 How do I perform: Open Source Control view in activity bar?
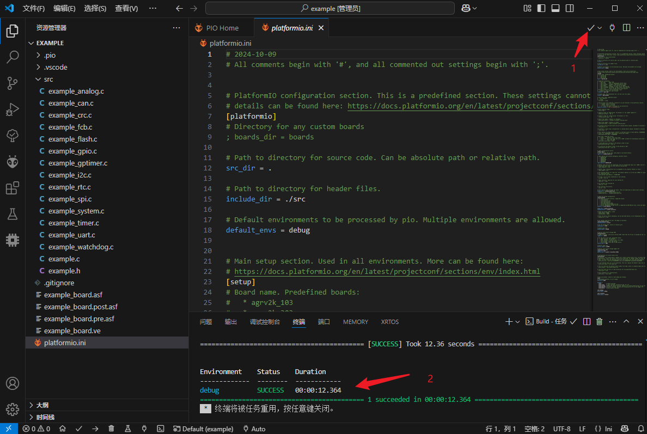point(12,83)
